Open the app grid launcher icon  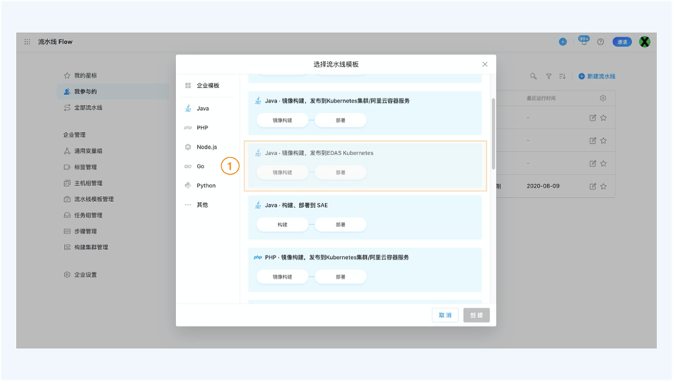click(x=27, y=42)
